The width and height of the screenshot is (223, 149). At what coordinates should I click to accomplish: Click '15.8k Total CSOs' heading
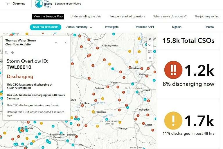coord(188,41)
